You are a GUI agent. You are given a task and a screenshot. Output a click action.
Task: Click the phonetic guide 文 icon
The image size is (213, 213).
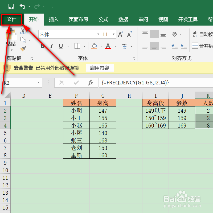tap(125, 46)
